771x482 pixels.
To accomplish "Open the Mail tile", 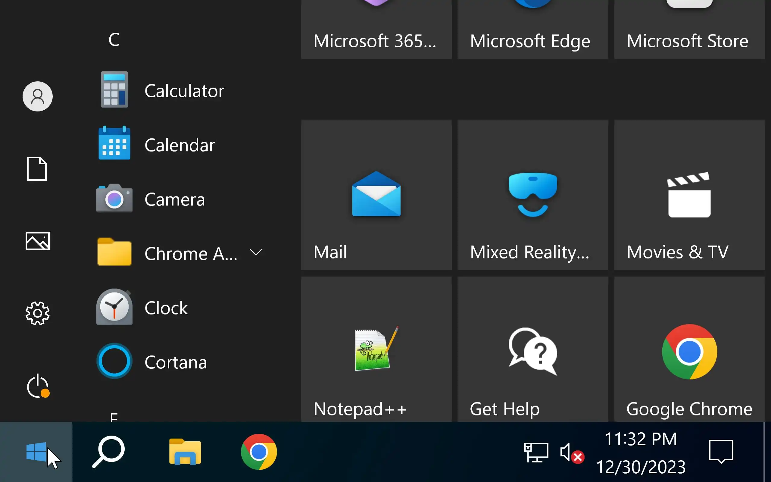I will point(376,195).
